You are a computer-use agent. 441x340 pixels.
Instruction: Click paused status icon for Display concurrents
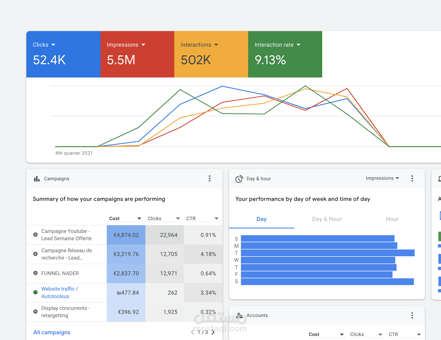[35, 312]
